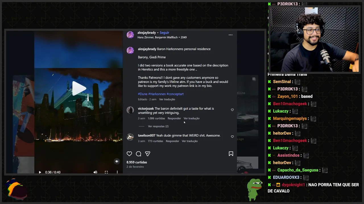Save the post with the bookmark icon
Image resolution: width=364 pixels, height=204 pixels.
(x=231, y=154)
